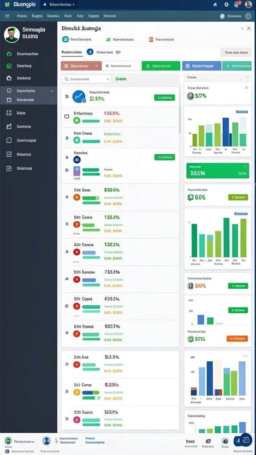Click the sidebar profile photo avatar
Image resolution: width=256 pixels, height=455 pixels.
[x=12, y=35]
